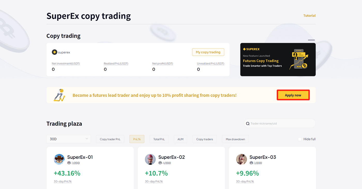Click followers icon under SuperEx-02
Viewport: 362px width, 189px height.
click(160, 163)
